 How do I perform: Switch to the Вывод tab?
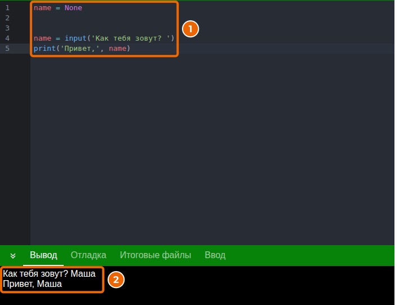point(43,255)
